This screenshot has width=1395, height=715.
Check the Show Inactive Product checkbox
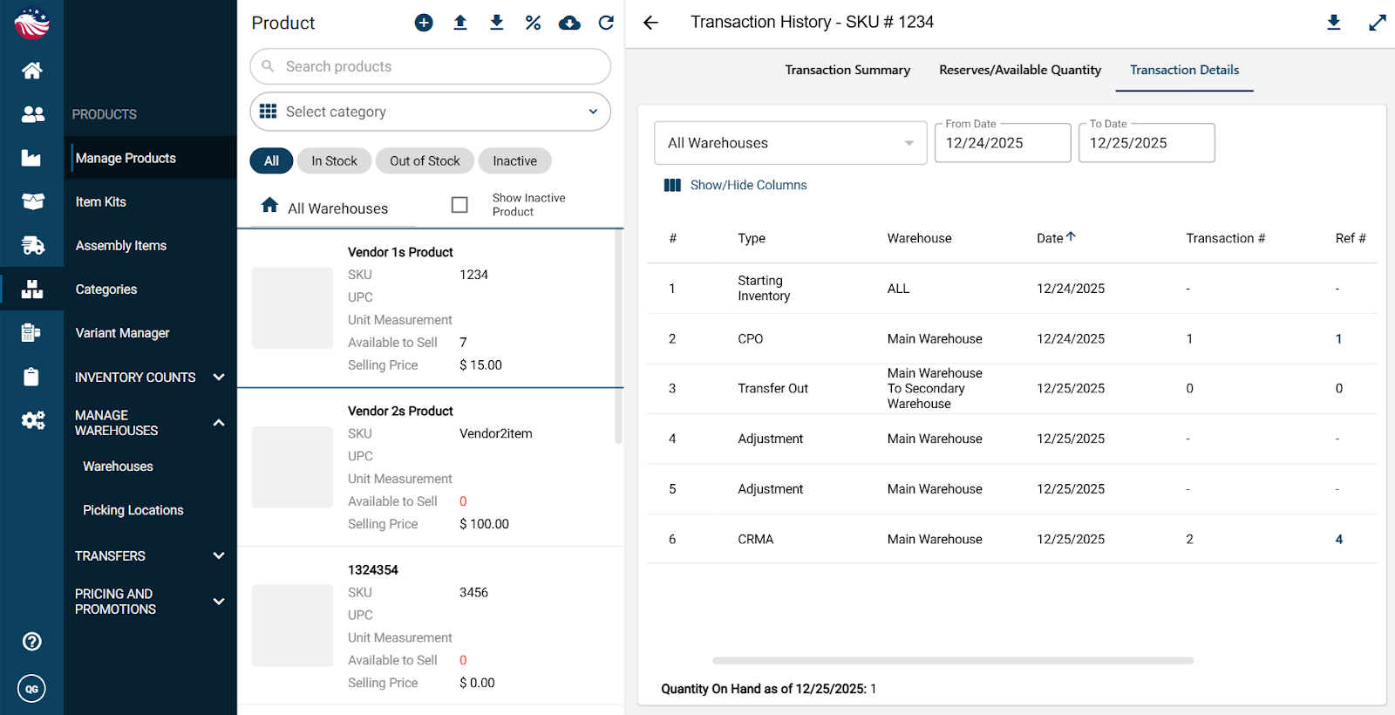coord(459,205)
